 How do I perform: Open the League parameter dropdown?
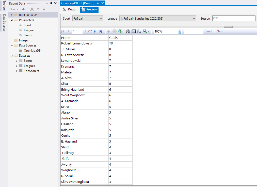(194, 19)
